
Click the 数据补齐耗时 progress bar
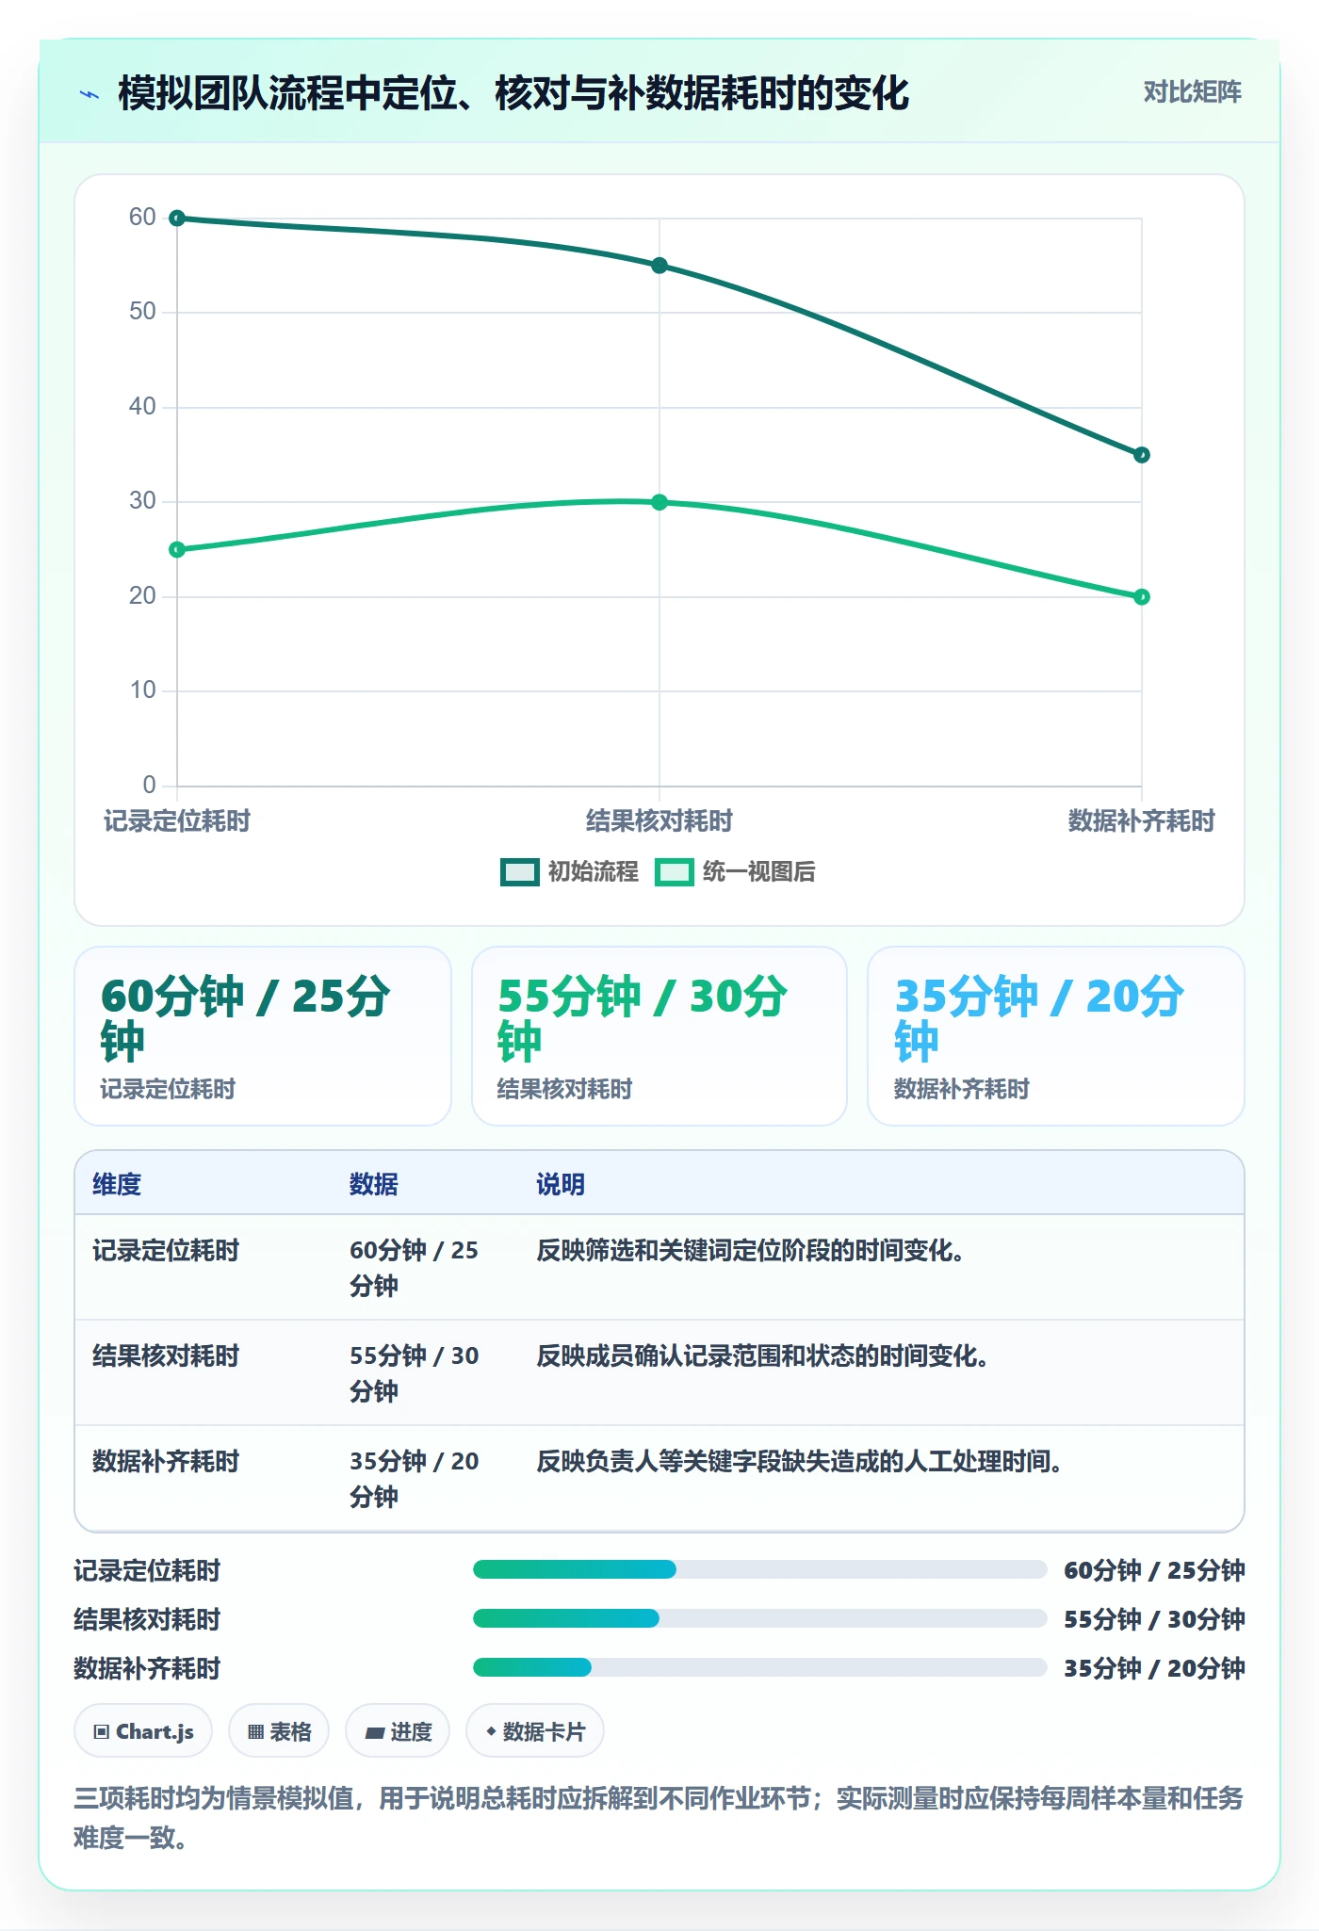759,1667
